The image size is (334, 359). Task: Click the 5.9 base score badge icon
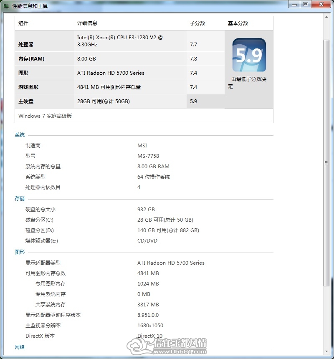[x=249, y=55]
